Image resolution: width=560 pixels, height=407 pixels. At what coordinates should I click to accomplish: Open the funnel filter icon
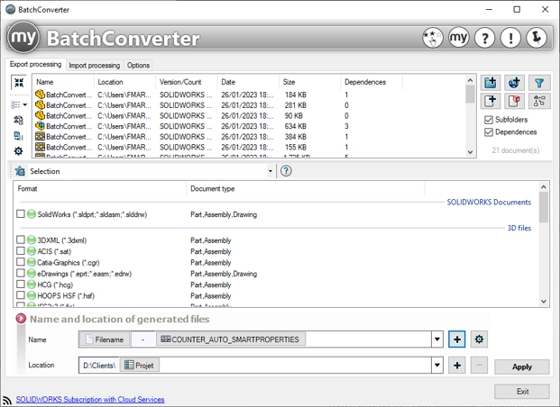click(x=539, y=83)
